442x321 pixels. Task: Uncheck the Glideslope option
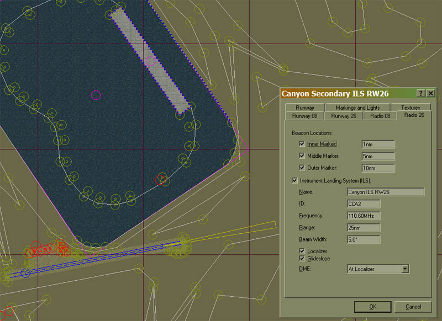point(302,258)
